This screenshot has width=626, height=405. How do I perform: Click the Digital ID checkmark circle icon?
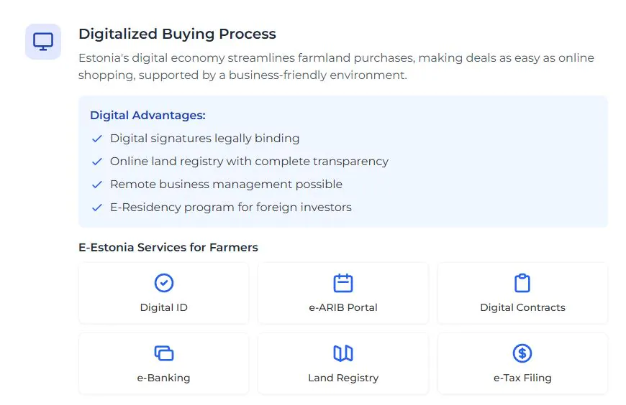pos(163,283)
